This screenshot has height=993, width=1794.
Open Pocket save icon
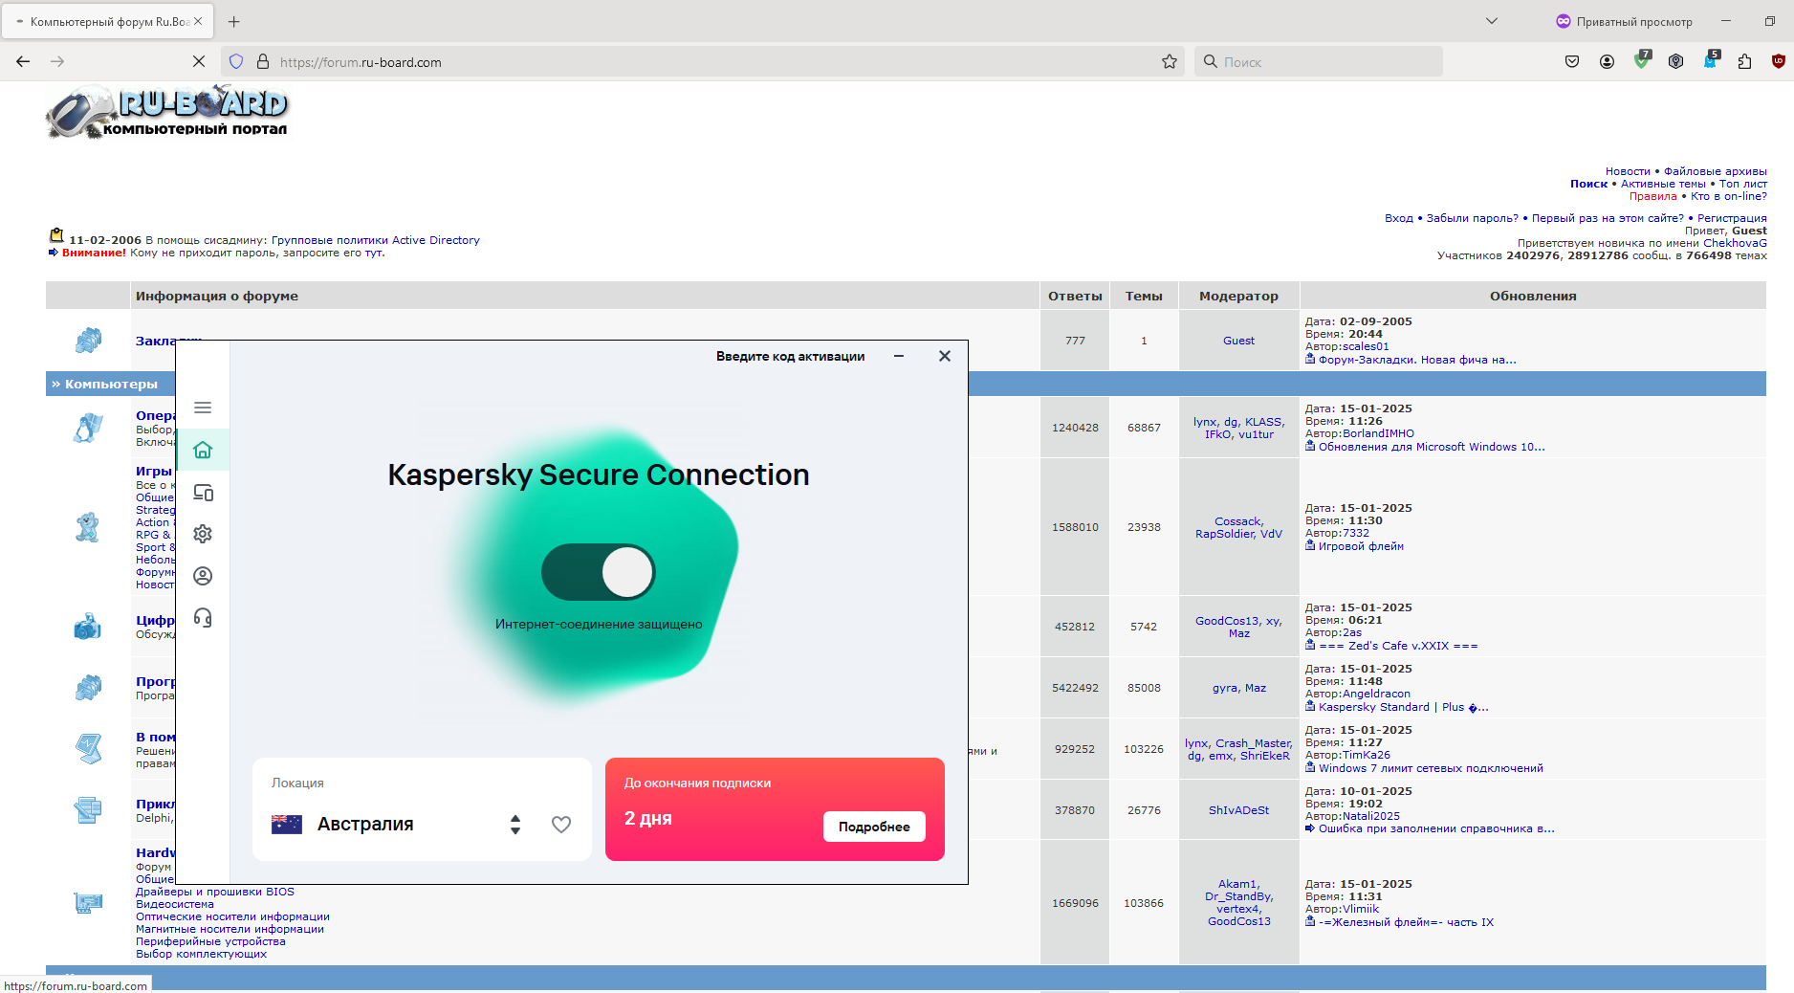pyautogui.click(x=1572, y=61)
